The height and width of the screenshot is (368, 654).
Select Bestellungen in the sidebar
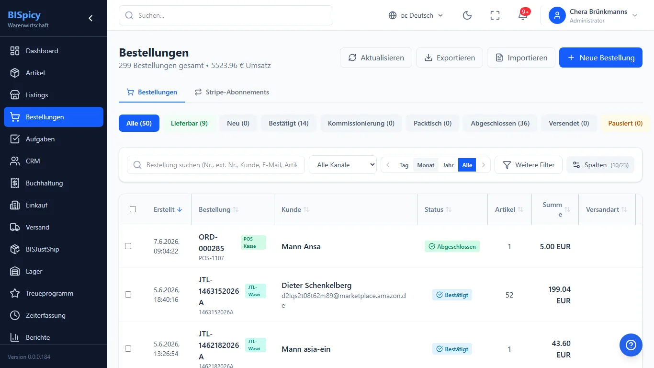(x=54, y=117)
